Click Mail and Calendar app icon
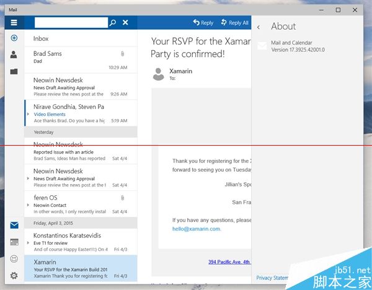This screenshot has width=372, height=290. pos(262,46)
